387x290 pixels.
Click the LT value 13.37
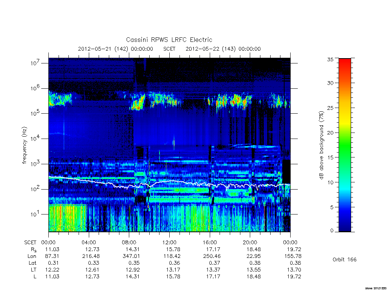(213, 270)
